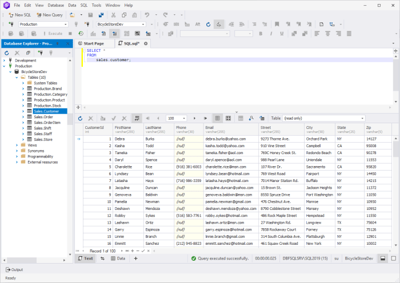Close the Database Explorer panel

pyautogui.click(x=67, y=43)
